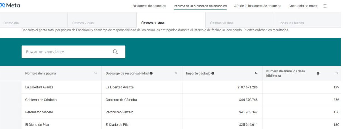
Task: Open the hamburger menu icon
Action: click(x=325, y=6)
